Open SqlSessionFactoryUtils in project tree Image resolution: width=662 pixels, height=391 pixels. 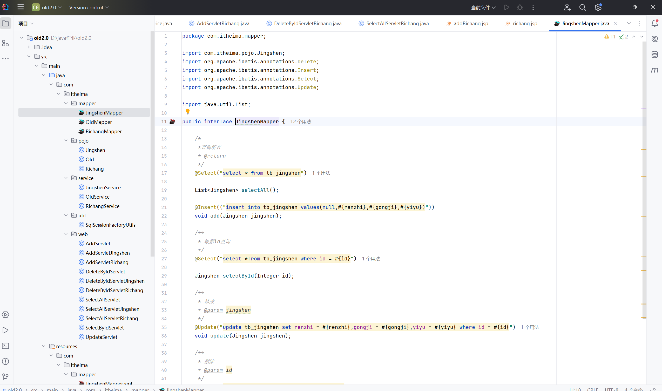coord(110,225)
